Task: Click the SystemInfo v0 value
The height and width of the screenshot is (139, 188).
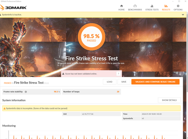Action: click(143, 118)
